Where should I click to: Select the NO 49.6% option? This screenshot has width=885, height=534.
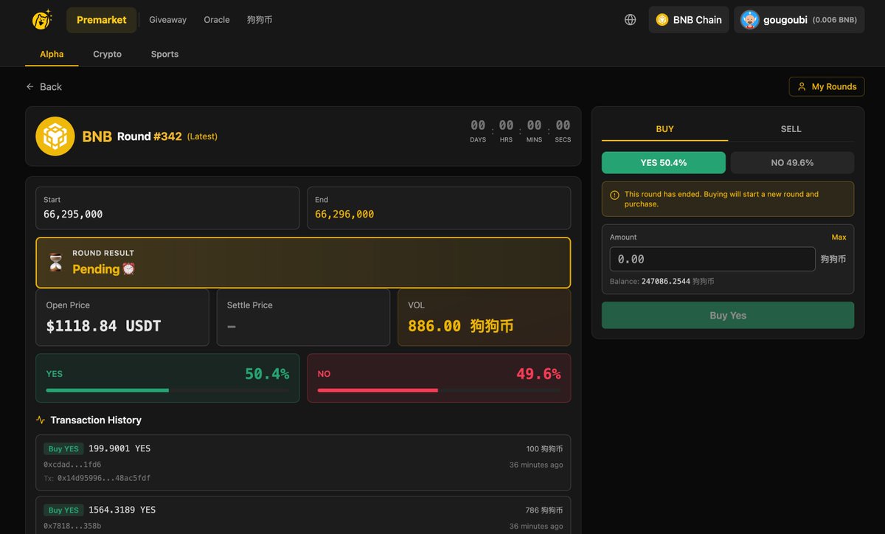point(792,162)
